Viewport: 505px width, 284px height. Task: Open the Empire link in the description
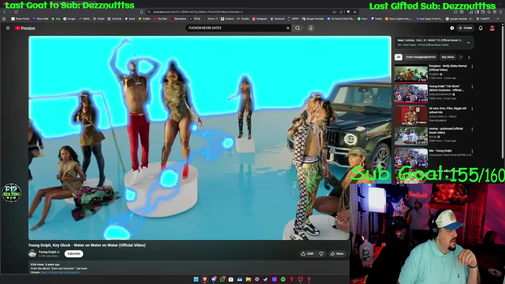(x=61, y=273)
